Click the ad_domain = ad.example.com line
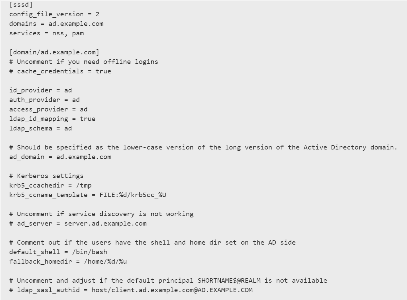This screenshot has height=300, width=407. pos(60,157)
